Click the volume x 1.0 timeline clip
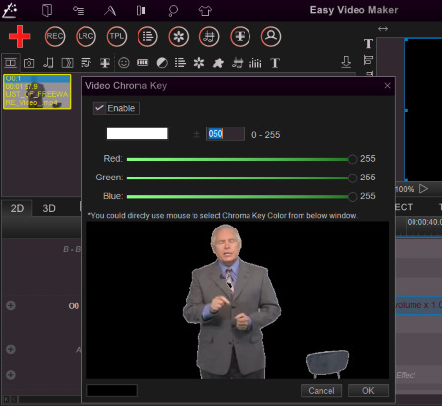442x406 pixels. pos(418,305)
